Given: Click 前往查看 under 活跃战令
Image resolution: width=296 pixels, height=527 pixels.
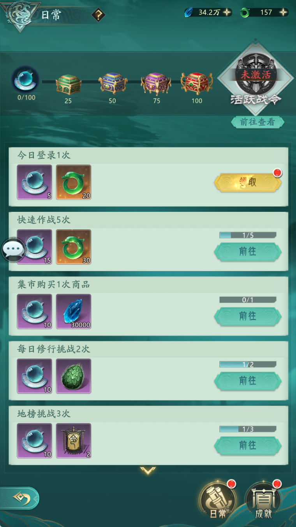Looking at the screenshot, I should click(257, 122).
